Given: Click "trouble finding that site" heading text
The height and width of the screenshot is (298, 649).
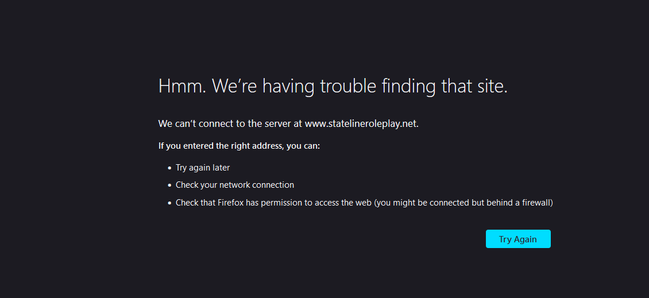Looking at the screenshot, I should [414, 86].
